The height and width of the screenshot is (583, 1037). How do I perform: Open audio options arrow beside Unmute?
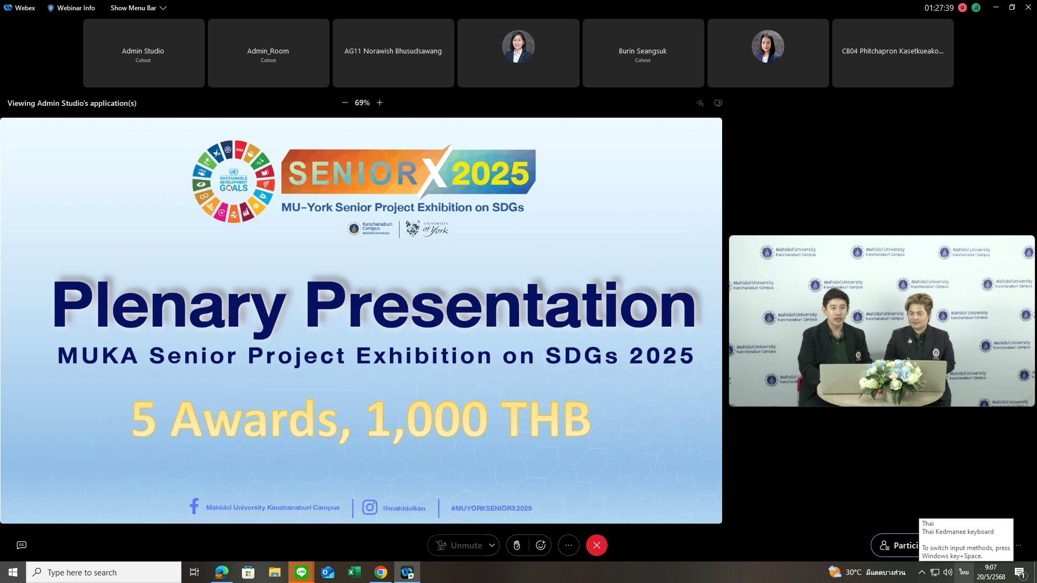click(492, 545)
